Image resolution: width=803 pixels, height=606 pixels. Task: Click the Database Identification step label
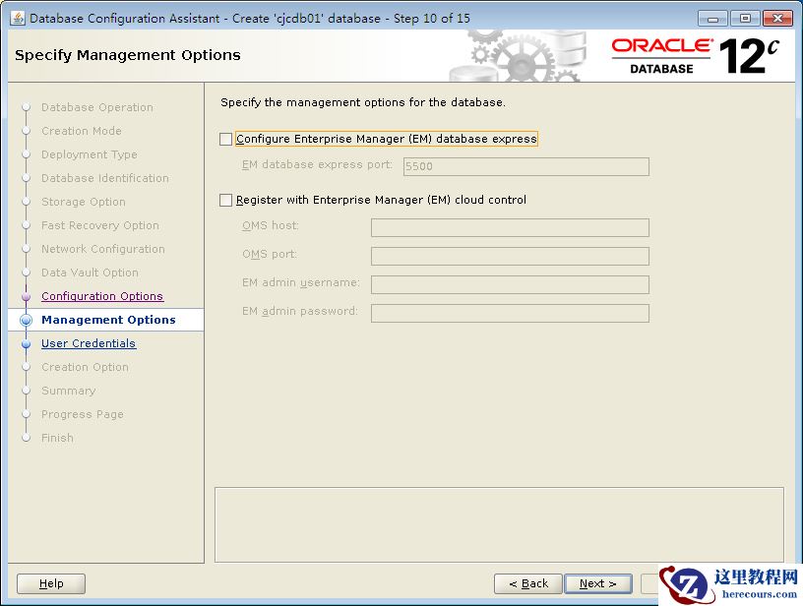point(105,178)
